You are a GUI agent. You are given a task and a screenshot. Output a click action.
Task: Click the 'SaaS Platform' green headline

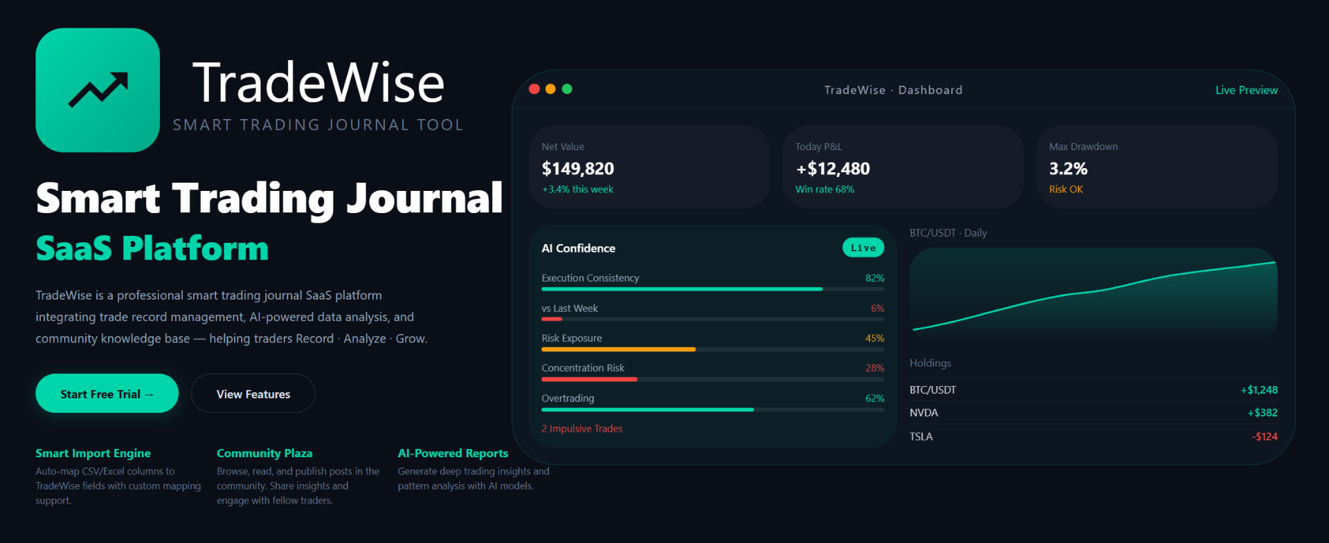tap(152, 248)
